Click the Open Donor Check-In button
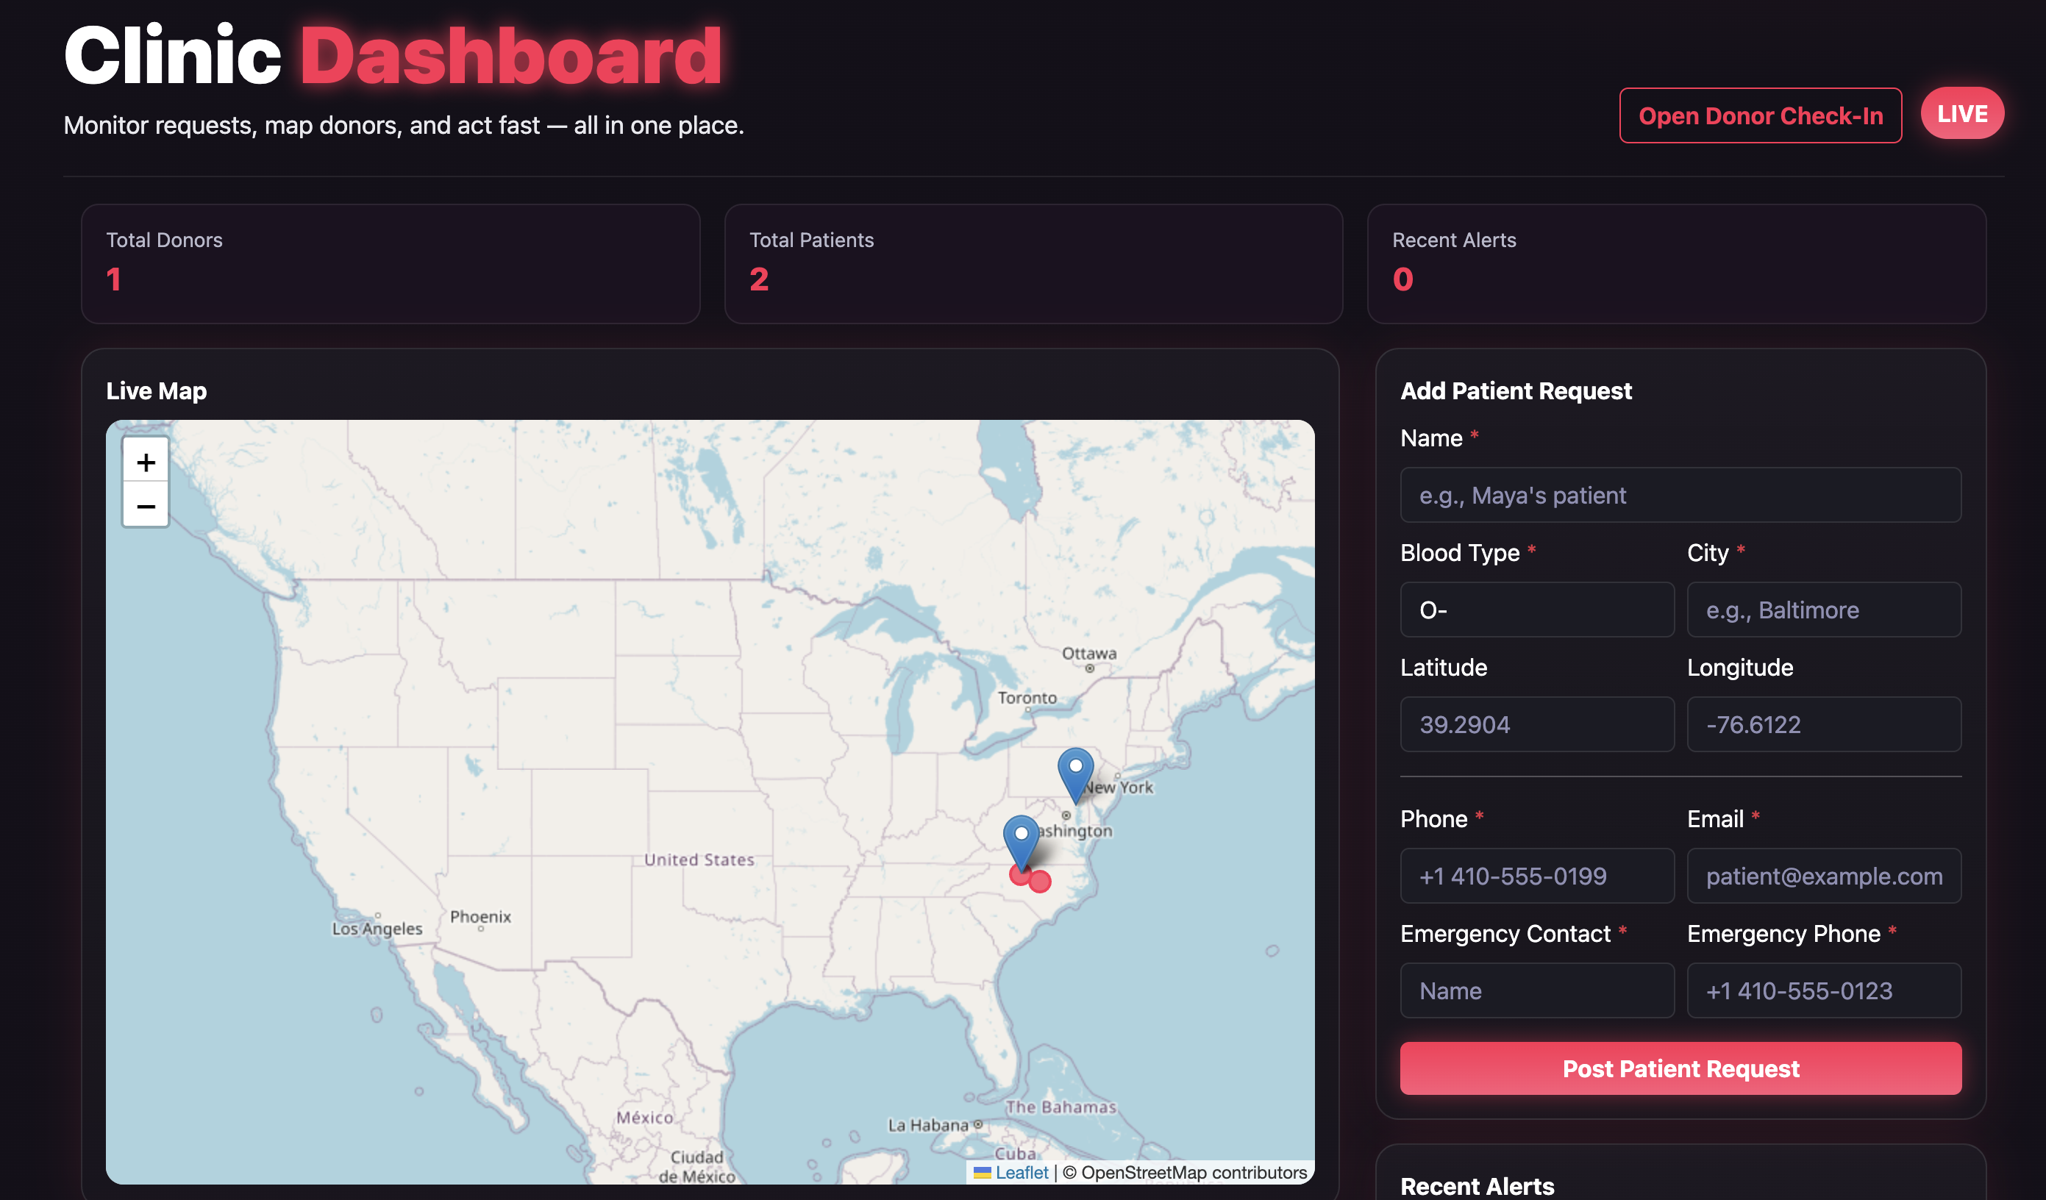Screen dimensions: 2046x1200 pyautogui.click(x=1759, y=115)
